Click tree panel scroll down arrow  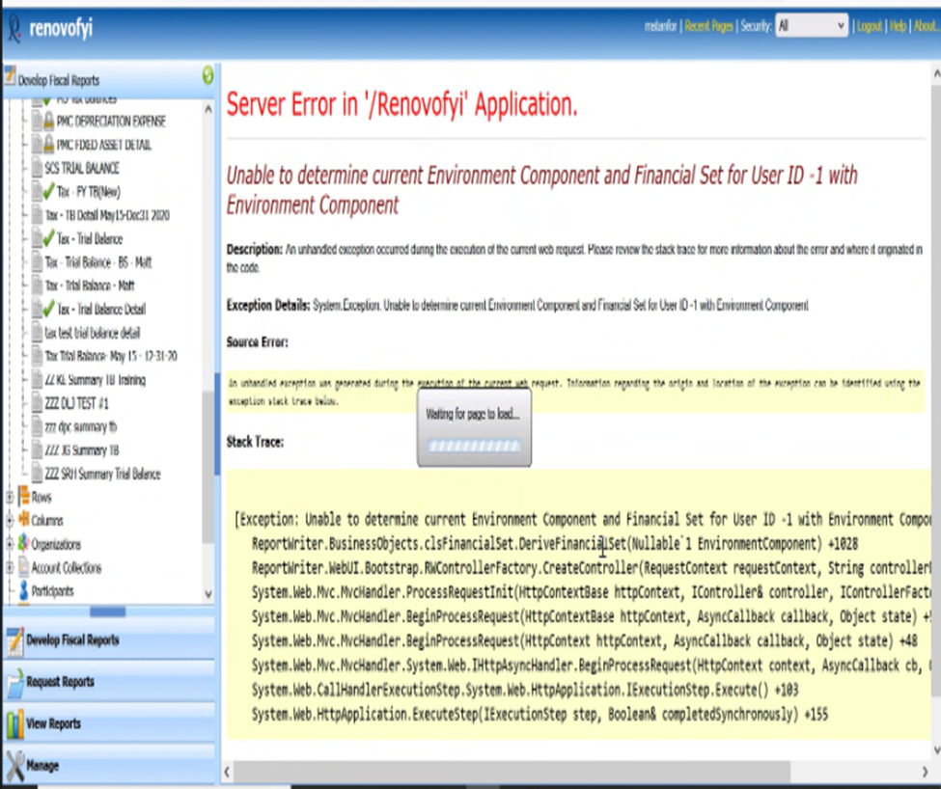click(208, 594)
